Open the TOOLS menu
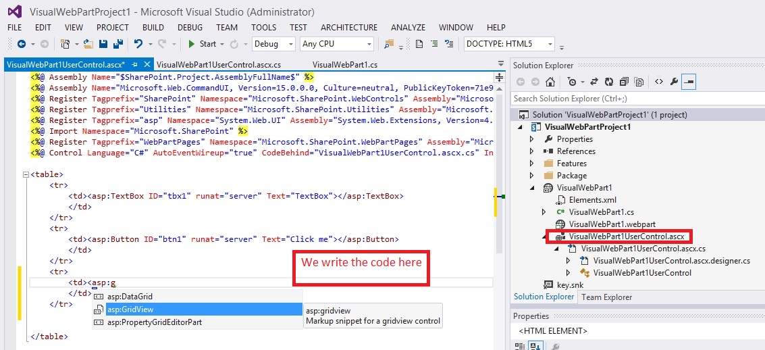The height and width of the screenshot is (350, 765). pos(264,28)
